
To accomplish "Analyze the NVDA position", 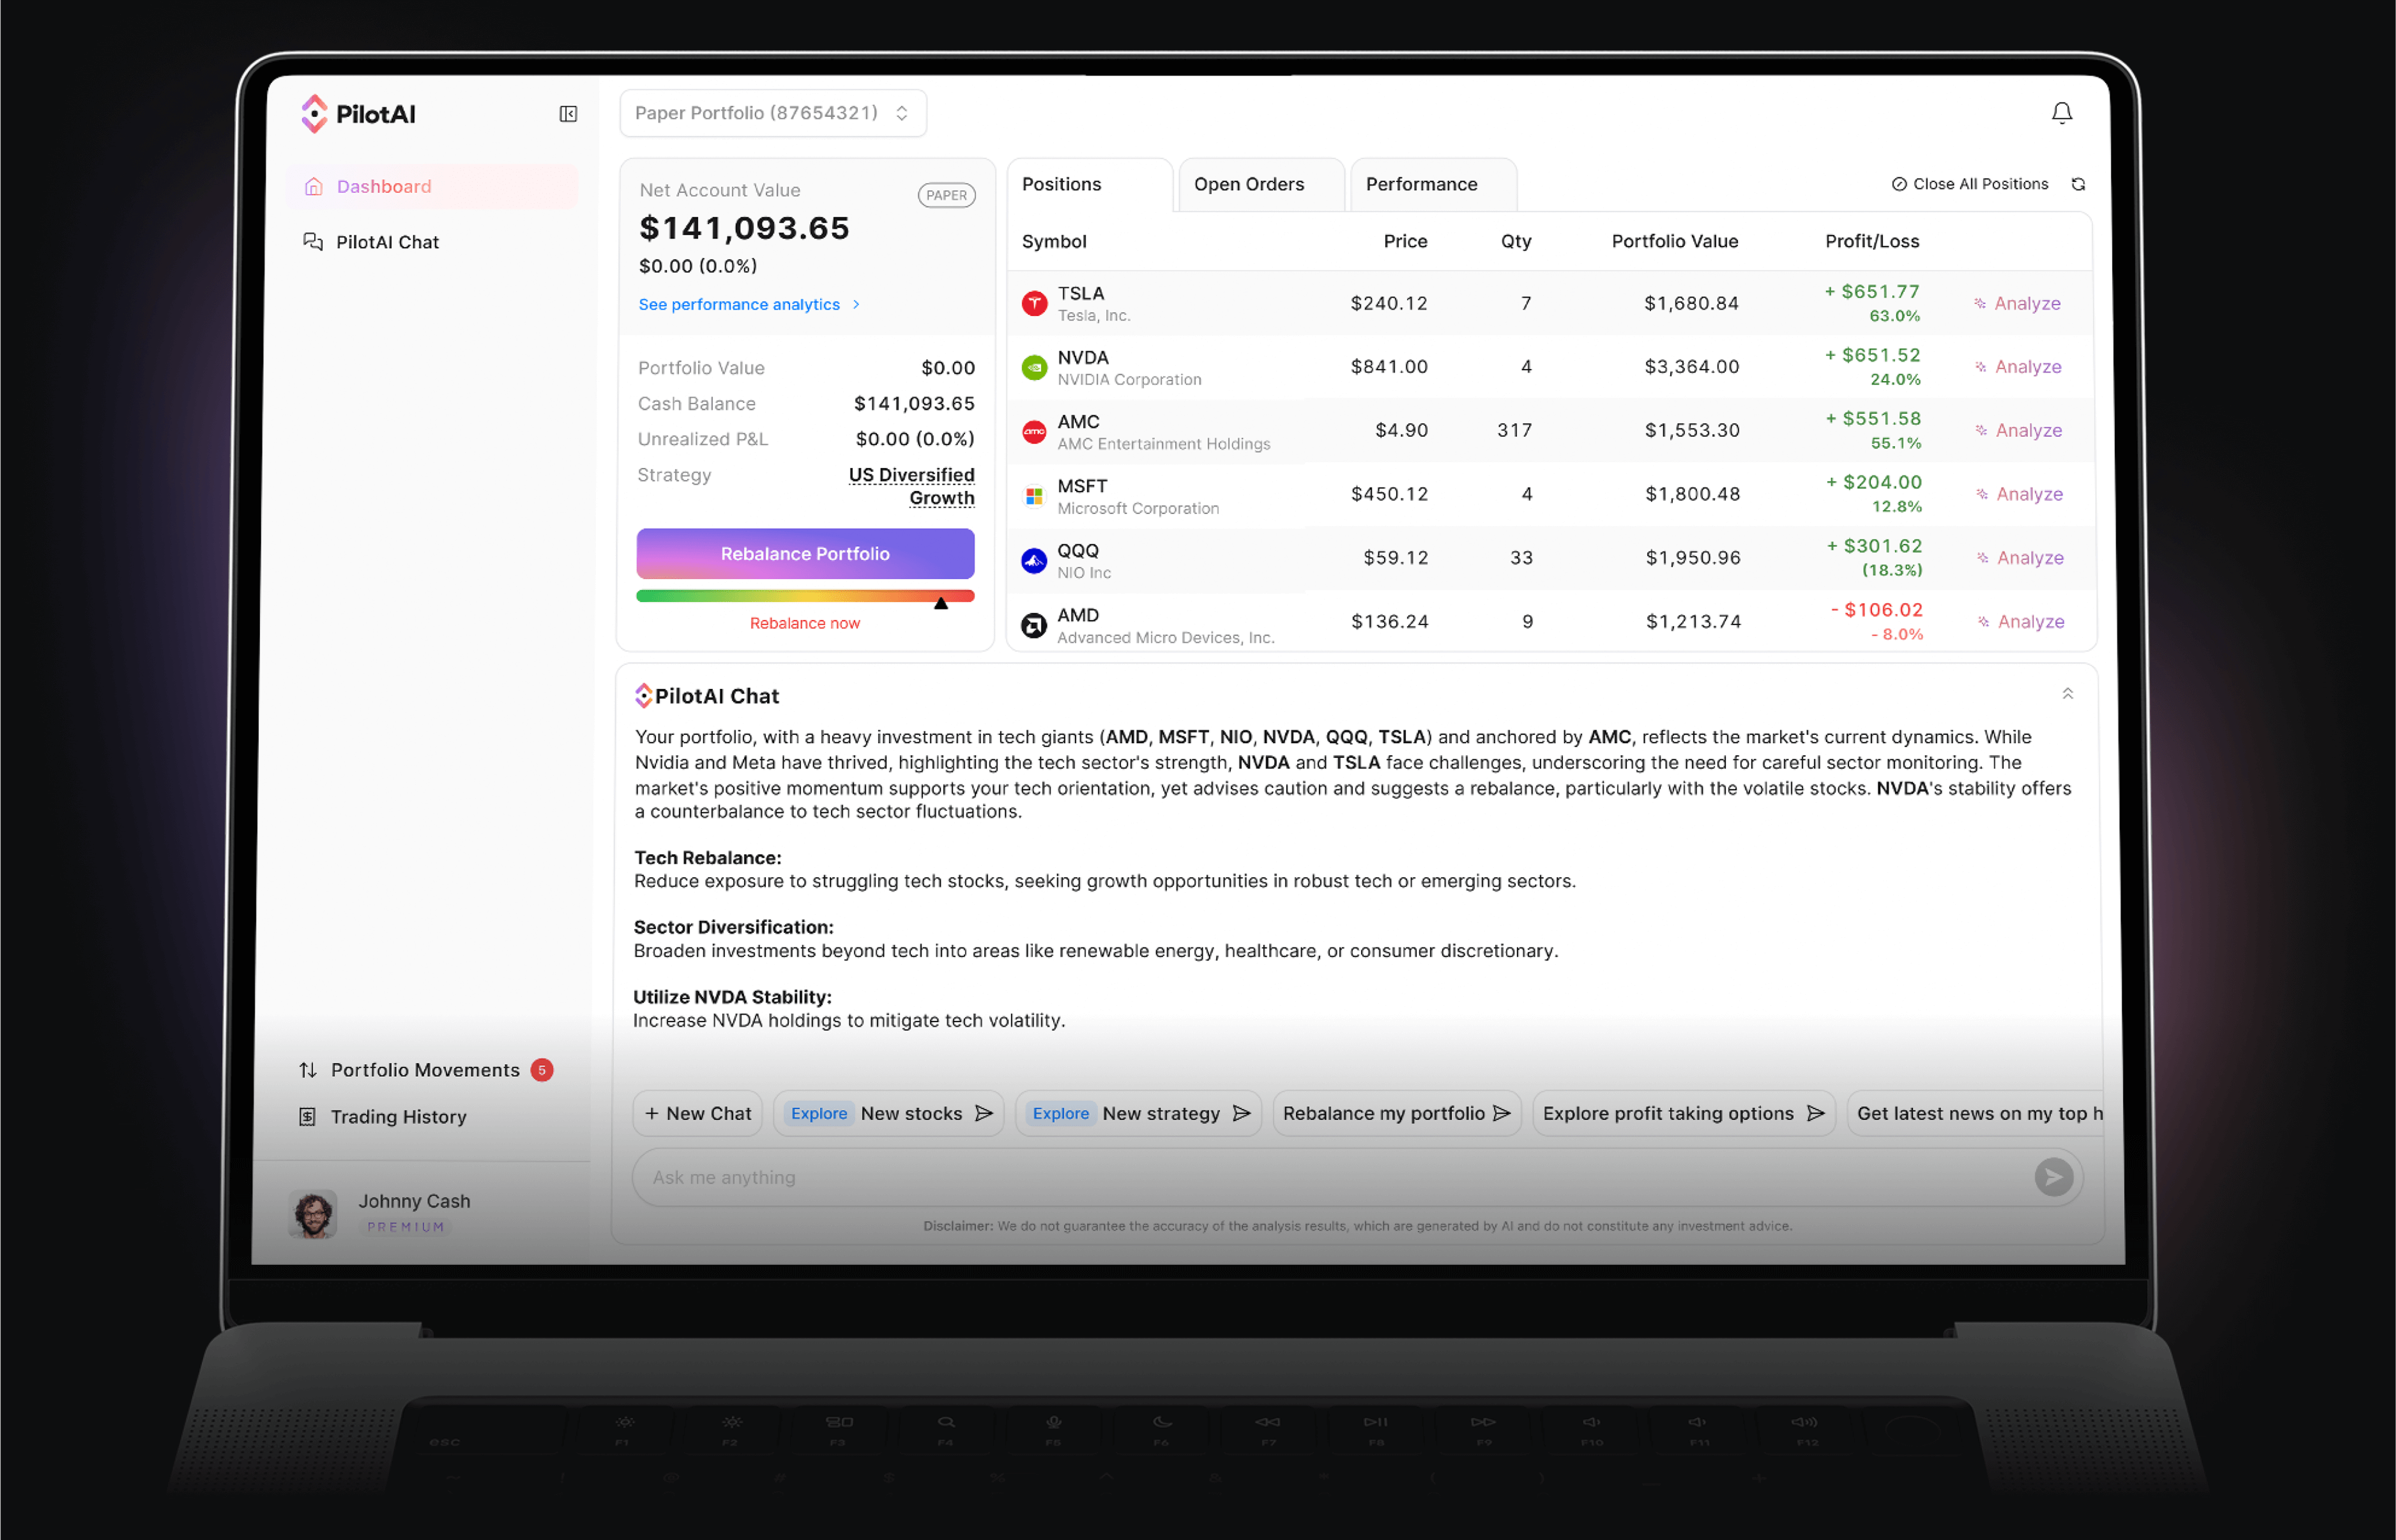I will click(2019, 367).
